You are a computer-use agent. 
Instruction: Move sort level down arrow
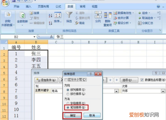tap(117, 80)
